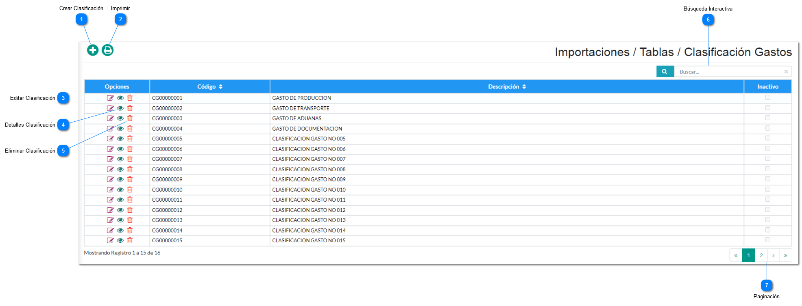Screen dimensions: 802x306
Task: Delete classification CG00000002
Action: pyautogui.click(x=130, y=108)
